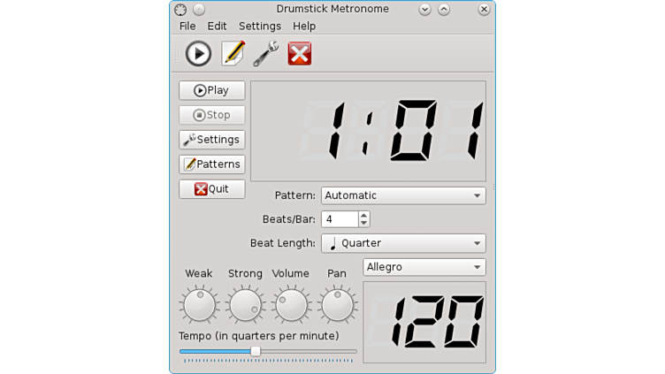This screenshot has height=374, width=665.
Task: Open preferences via the wrench toolbar icon
Action: (266, 54)
